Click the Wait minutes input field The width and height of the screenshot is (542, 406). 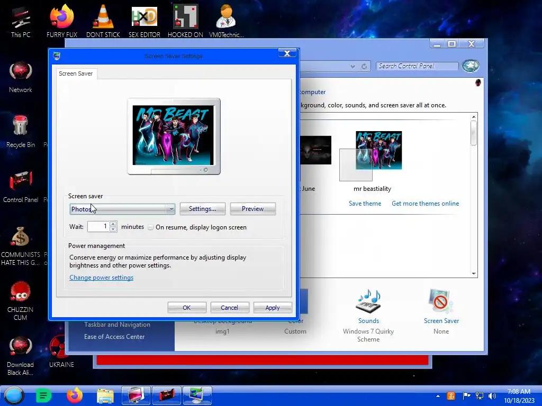point(98,226)
